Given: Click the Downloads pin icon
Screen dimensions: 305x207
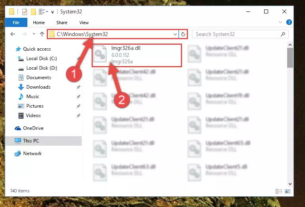Looking at the screenshot, I should [79, 87].
